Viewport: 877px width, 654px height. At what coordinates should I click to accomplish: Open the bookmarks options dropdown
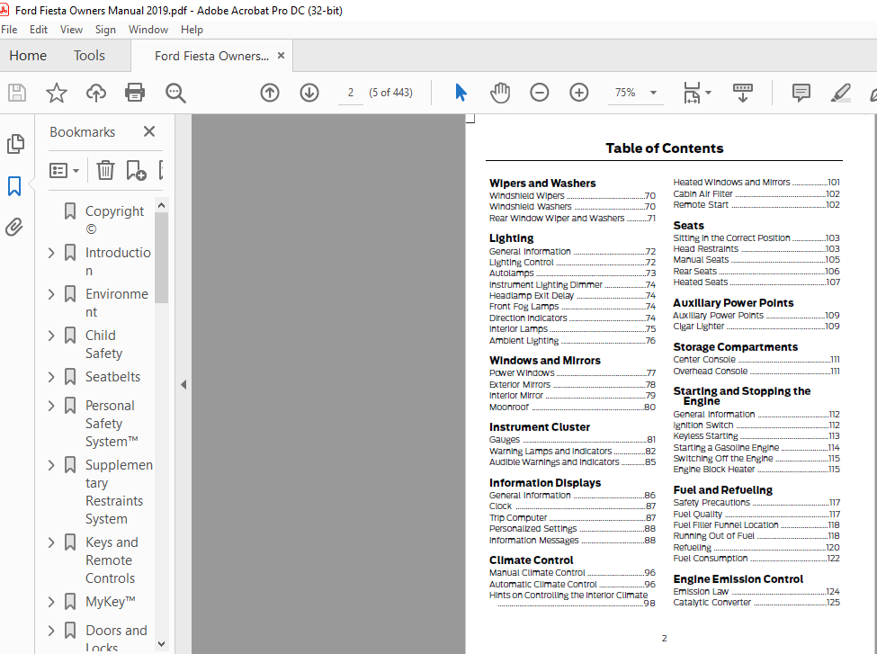point(65,170)
